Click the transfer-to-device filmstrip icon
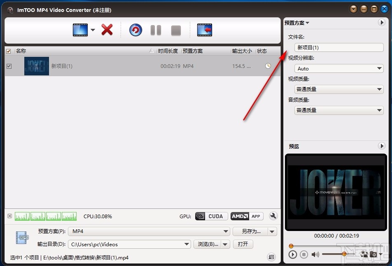Image resolution: width=392 pixels, height=266 pixels. (204, 30)
